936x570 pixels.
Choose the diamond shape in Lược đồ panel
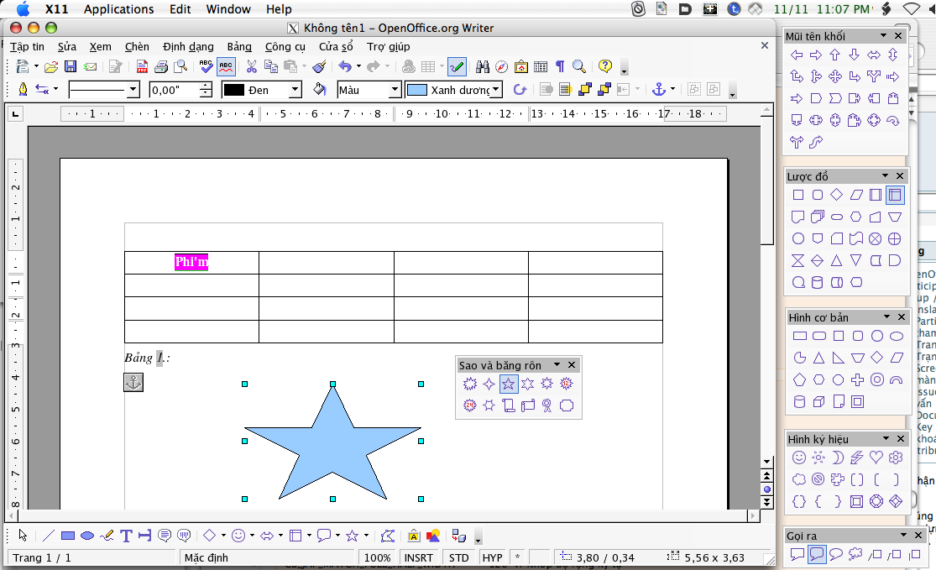(x=836, y=195)
